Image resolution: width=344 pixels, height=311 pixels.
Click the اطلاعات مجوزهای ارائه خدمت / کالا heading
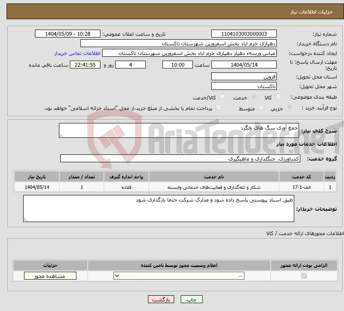(x=305, y=234)
